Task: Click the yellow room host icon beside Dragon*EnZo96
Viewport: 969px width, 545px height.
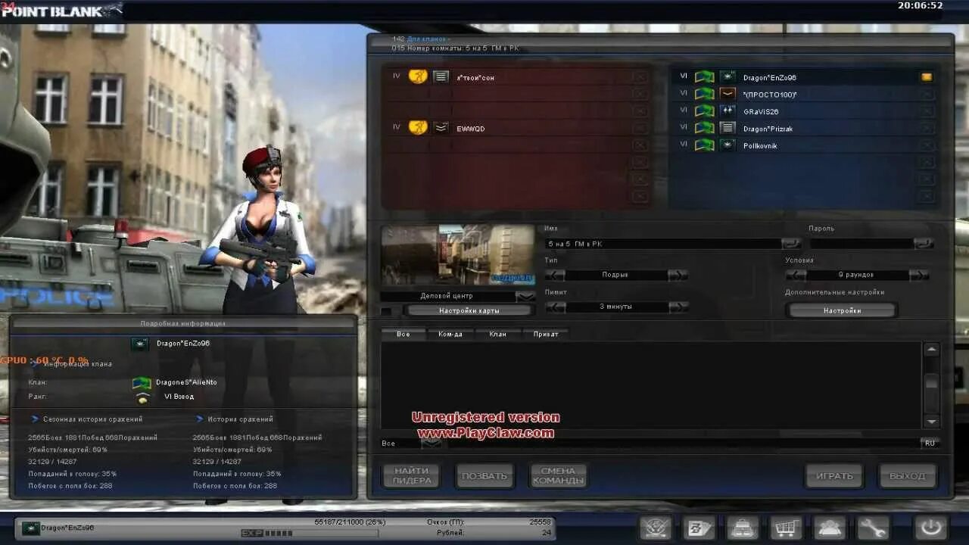Action: 926,77
